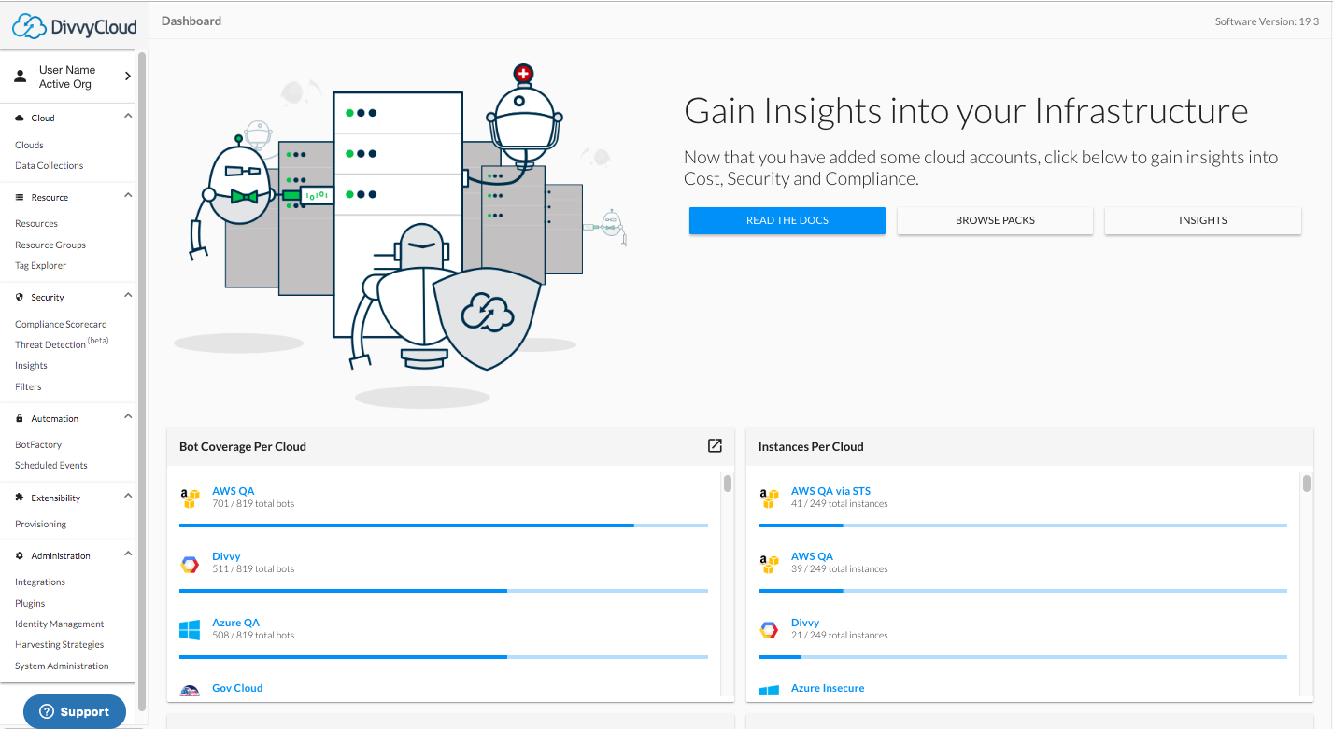Open Integrations
The image size is (1333, 729).
(40, 582)
